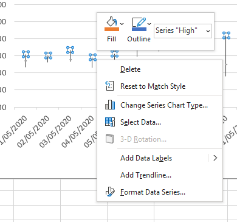
Task: Click the orange Fill color bar
Action: (112, 29)
